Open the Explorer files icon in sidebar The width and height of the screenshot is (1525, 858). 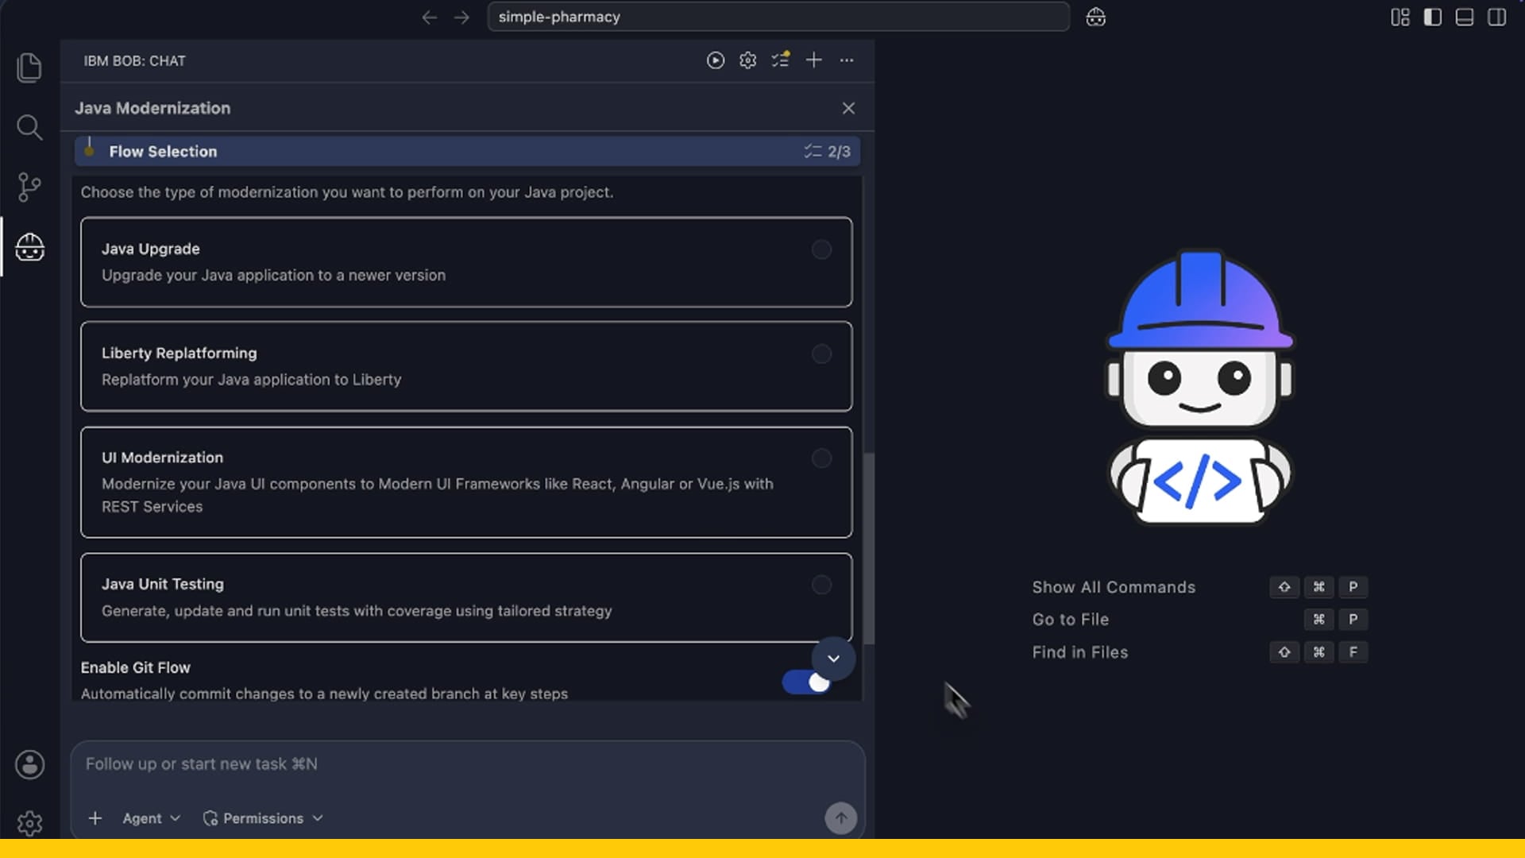29,68
